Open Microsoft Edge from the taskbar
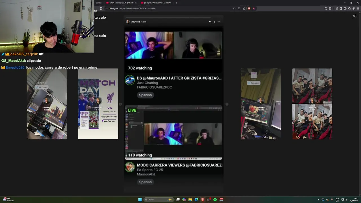Image resolution: width=361 pixels, height=203 pixels. pos(197,200)
